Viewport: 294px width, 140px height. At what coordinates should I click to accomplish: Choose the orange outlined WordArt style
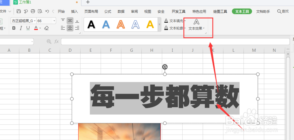[121, 25]
